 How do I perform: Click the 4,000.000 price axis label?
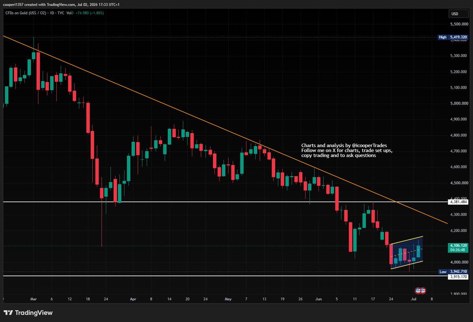tap(458, 262)
